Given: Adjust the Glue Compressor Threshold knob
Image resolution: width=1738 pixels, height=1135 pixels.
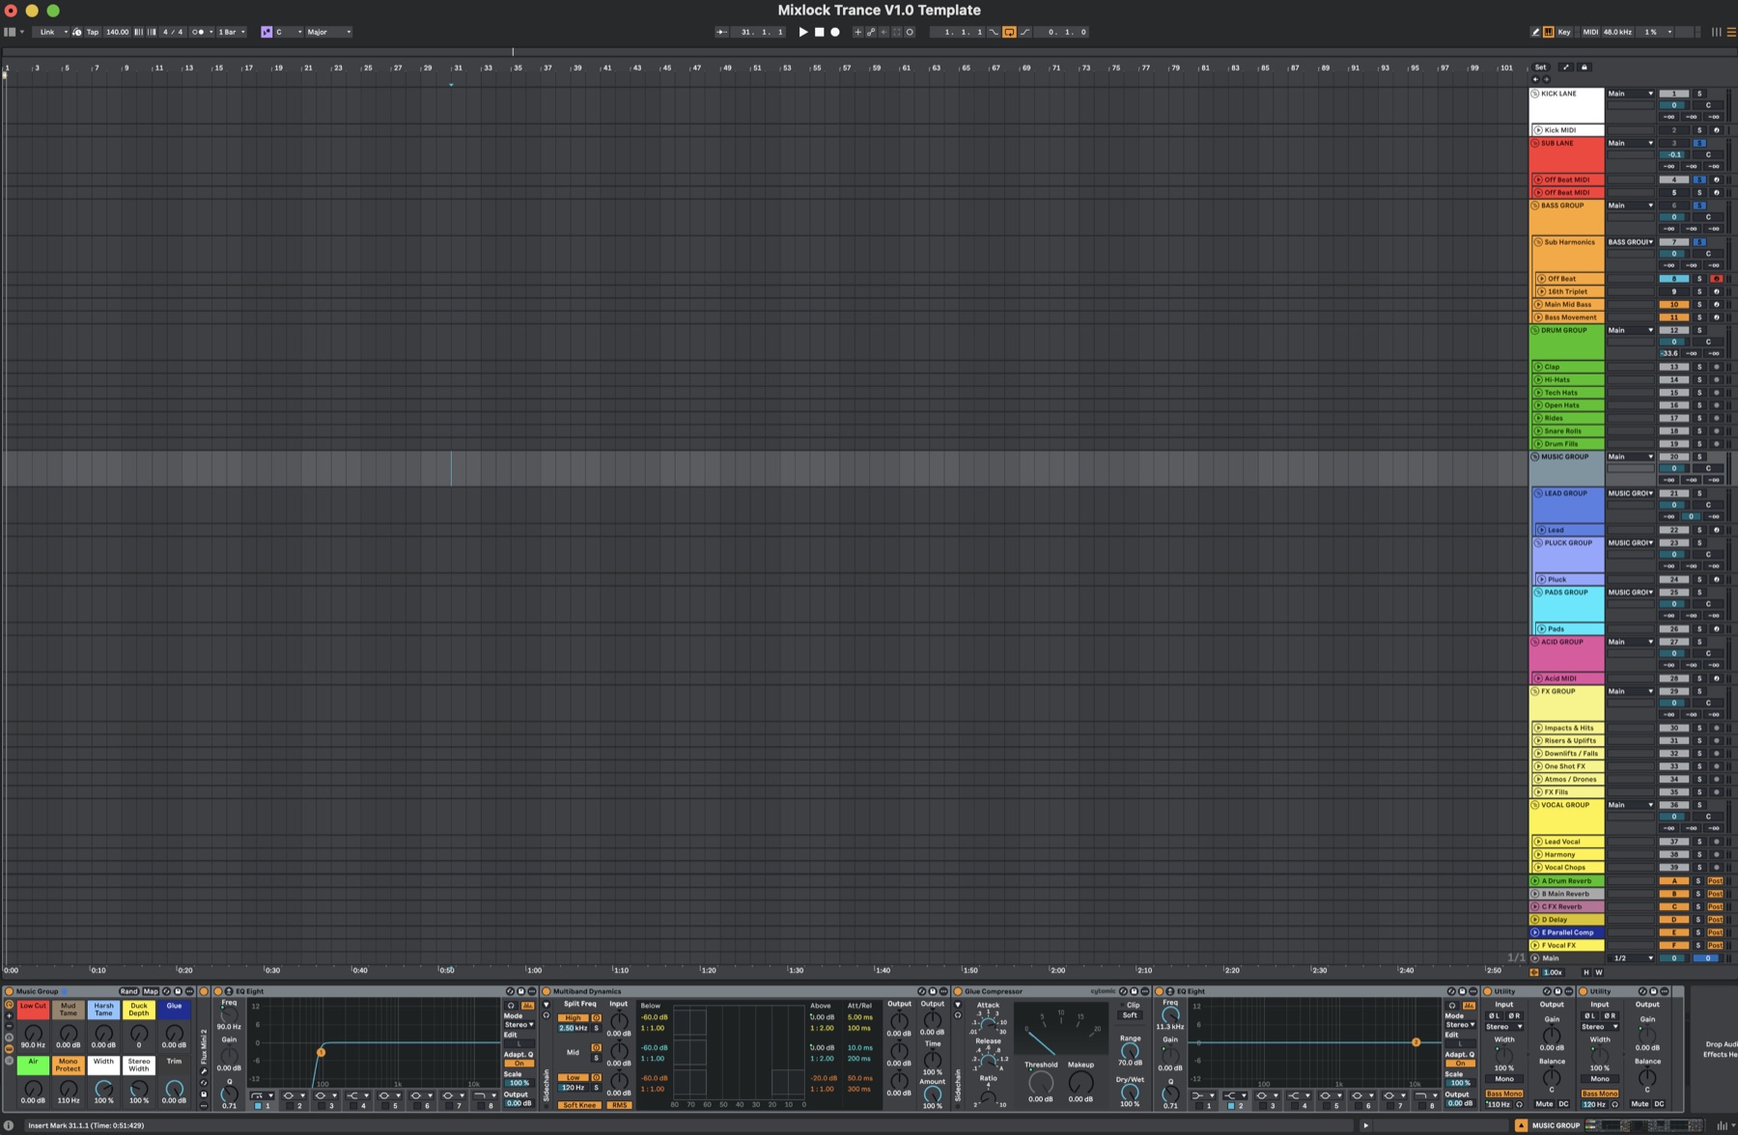Looking at the screenshot, I should click(x=1041, y=1083).
